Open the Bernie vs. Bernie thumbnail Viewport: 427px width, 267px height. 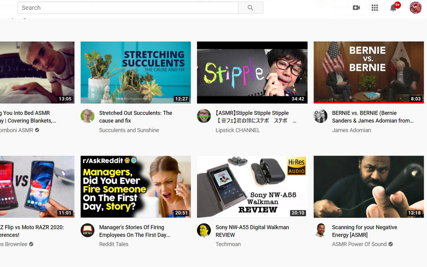(x=369, y=72)
